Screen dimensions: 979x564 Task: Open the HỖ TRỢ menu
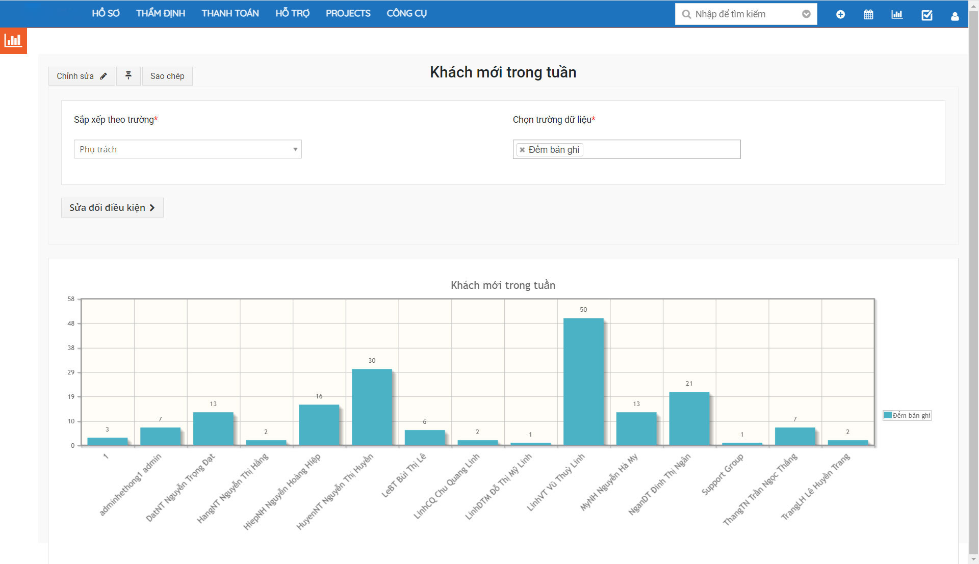point(293,13)
